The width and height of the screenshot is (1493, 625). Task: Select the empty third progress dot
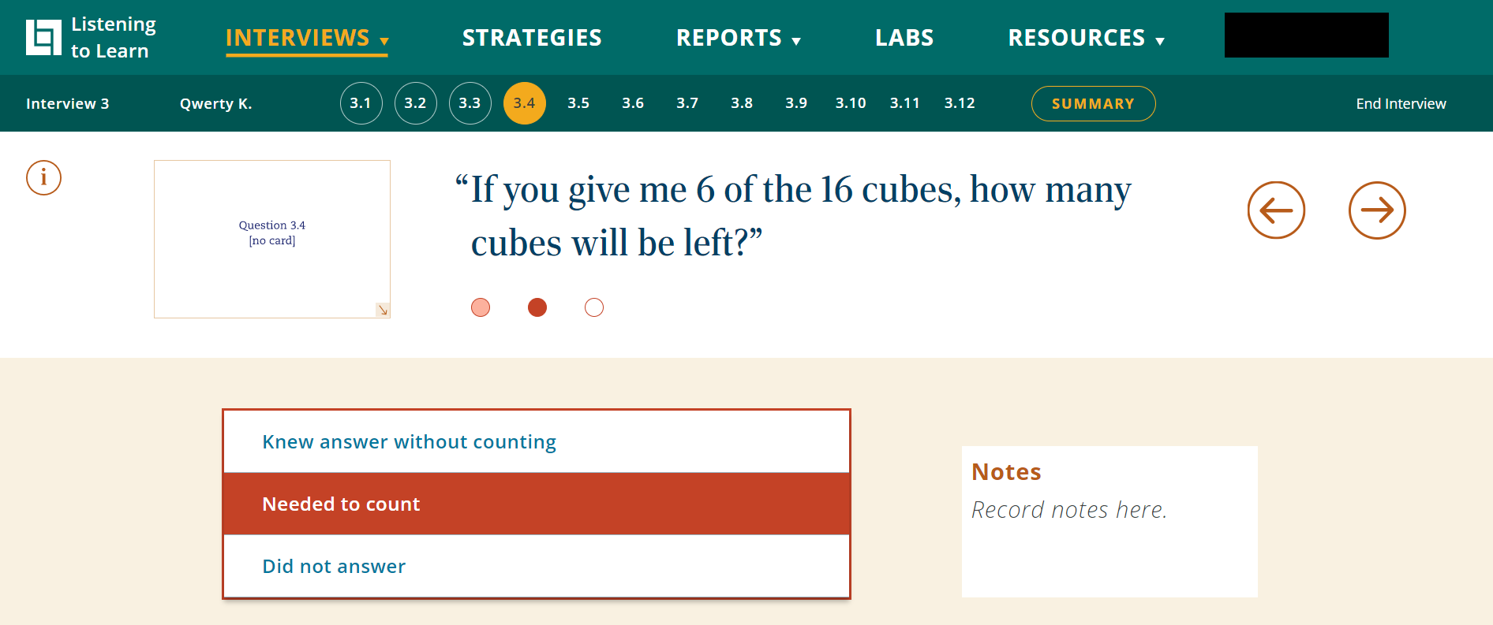pos(594,307)
